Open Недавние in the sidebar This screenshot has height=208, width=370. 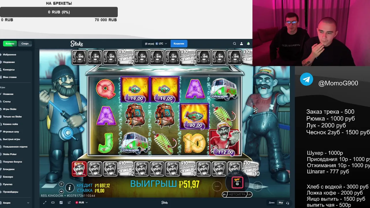(x=9, y=62)
